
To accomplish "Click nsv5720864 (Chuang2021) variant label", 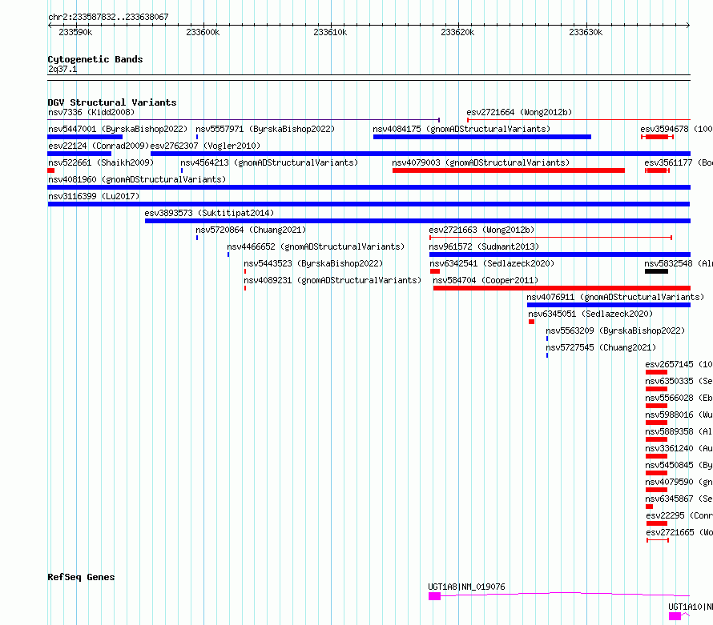I will tap(251, 230).
